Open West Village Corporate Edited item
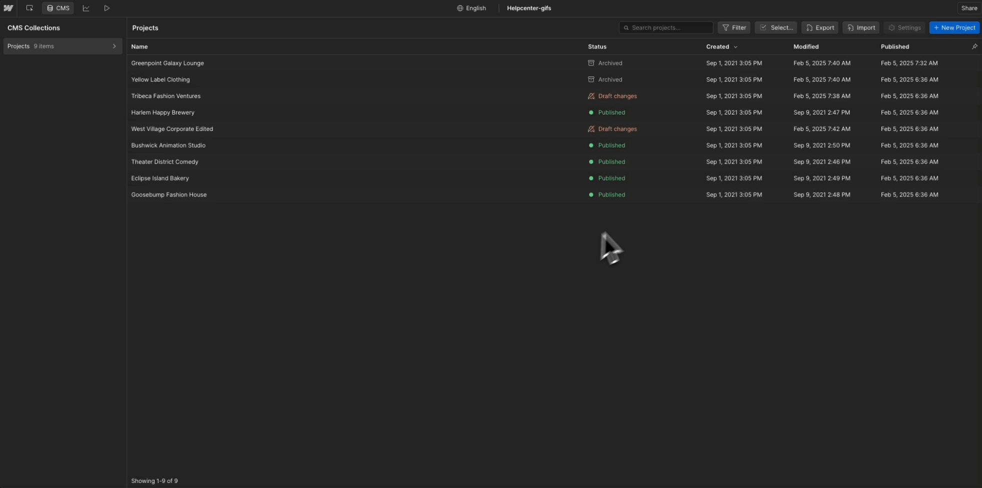 point(172,129)
